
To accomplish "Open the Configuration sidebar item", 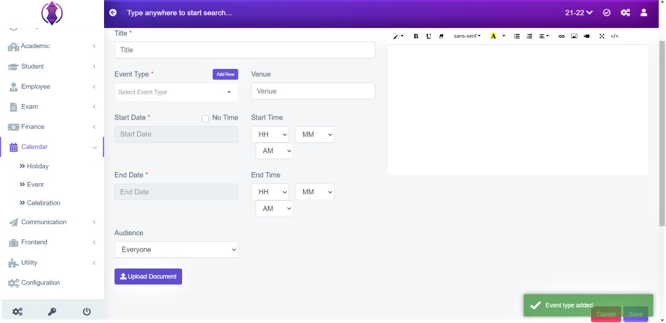I will [x=52, y=283].
